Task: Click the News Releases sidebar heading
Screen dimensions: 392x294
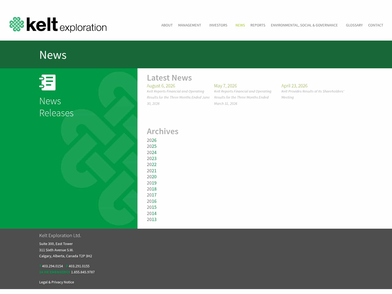Action: (x=56, y=107)
